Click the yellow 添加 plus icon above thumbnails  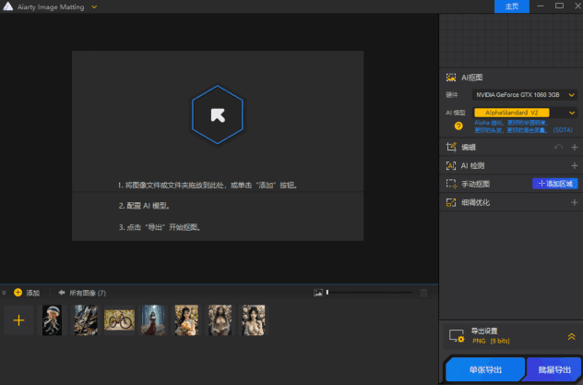(18, 293)
